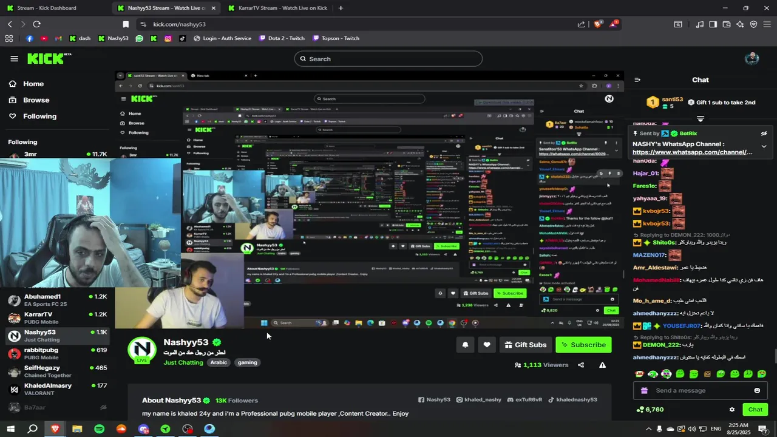Click the KICK logo in header

tap(49, 59)
